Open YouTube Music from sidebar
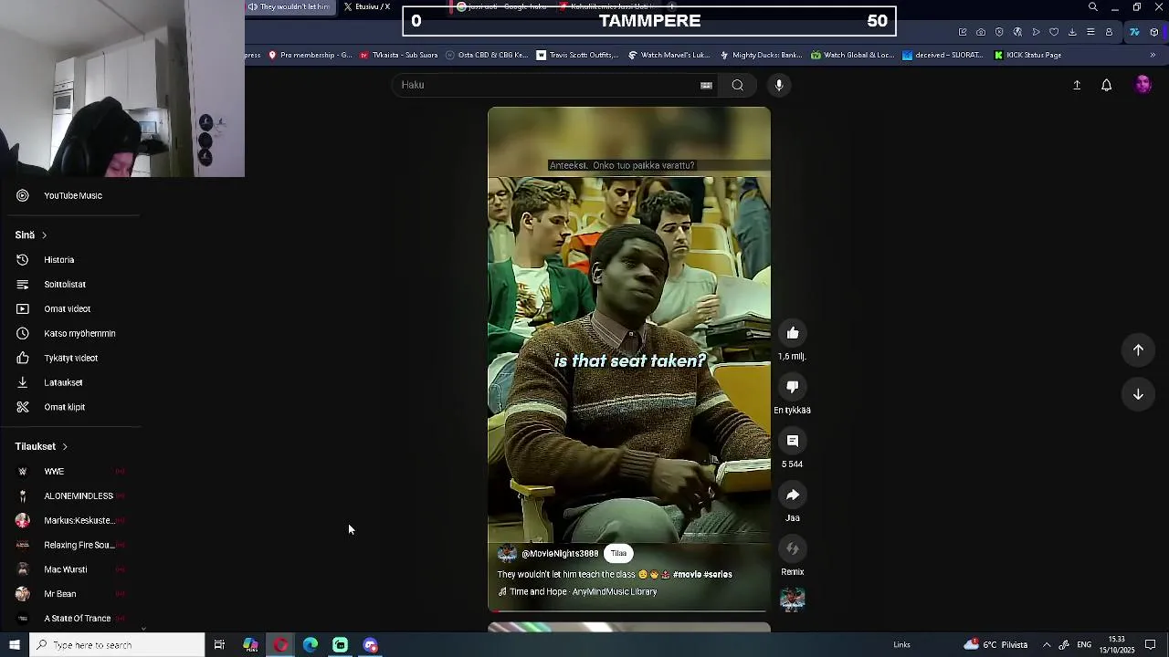The image size is (1169, 657). pos(72,195)
